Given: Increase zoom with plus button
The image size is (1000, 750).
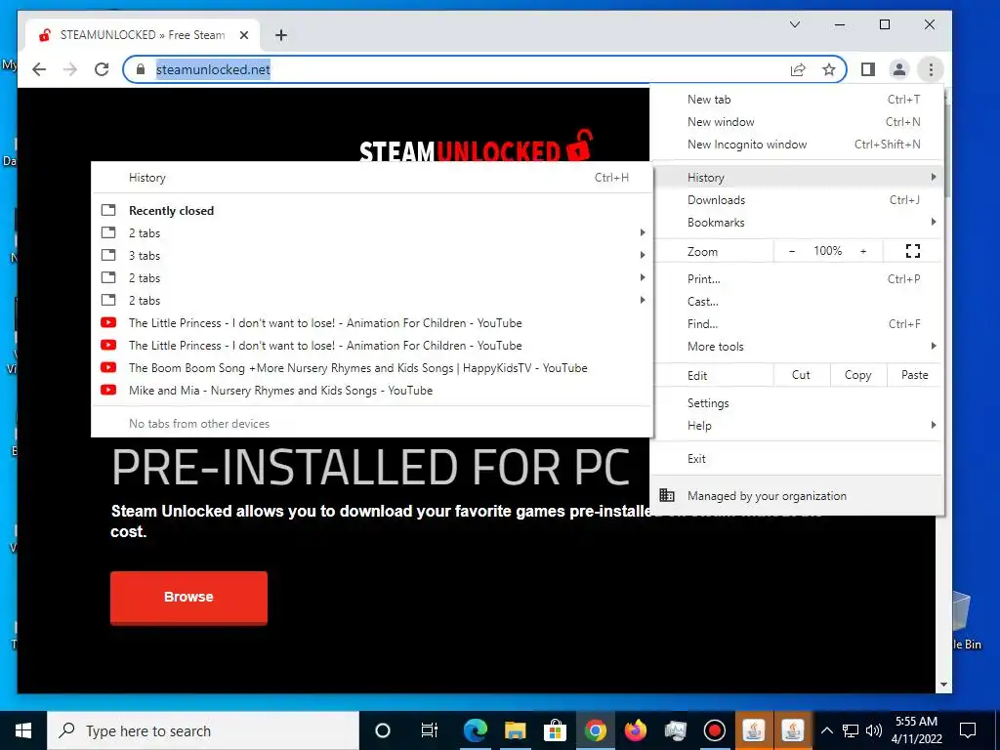Looking at the screenshot, I should tap(863, 251).
